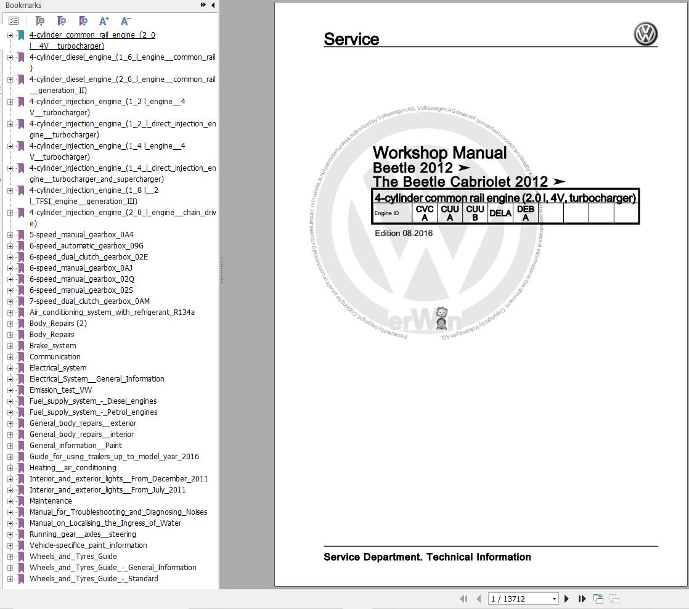Decrease bookmark text size with A- icon
The image size is (689, 609).
(x=125, y=21)
